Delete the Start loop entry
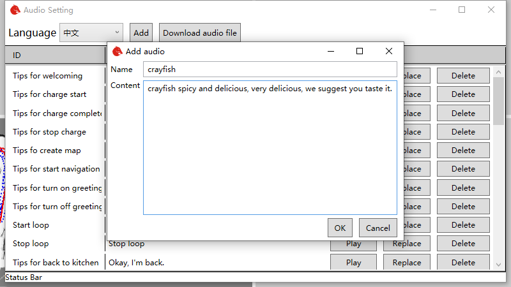Viewport: 511px width, 287px height. 463,225
